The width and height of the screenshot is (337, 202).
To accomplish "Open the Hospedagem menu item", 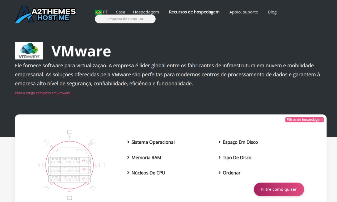I will pos(146,12).
